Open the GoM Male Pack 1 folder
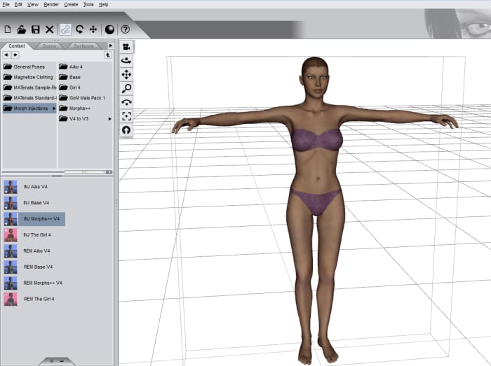The height and width of the screenshot is (366, 491). pos(82,98)
